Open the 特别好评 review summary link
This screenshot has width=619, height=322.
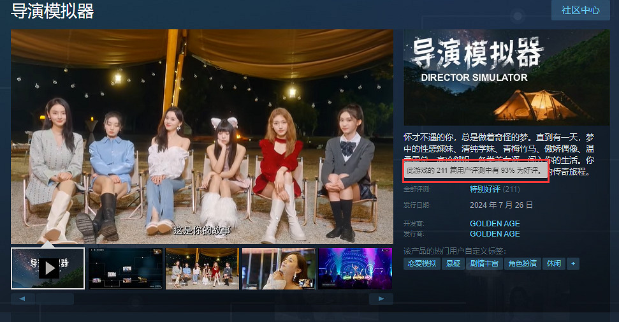pyautogui.click(x=485, y=189)
